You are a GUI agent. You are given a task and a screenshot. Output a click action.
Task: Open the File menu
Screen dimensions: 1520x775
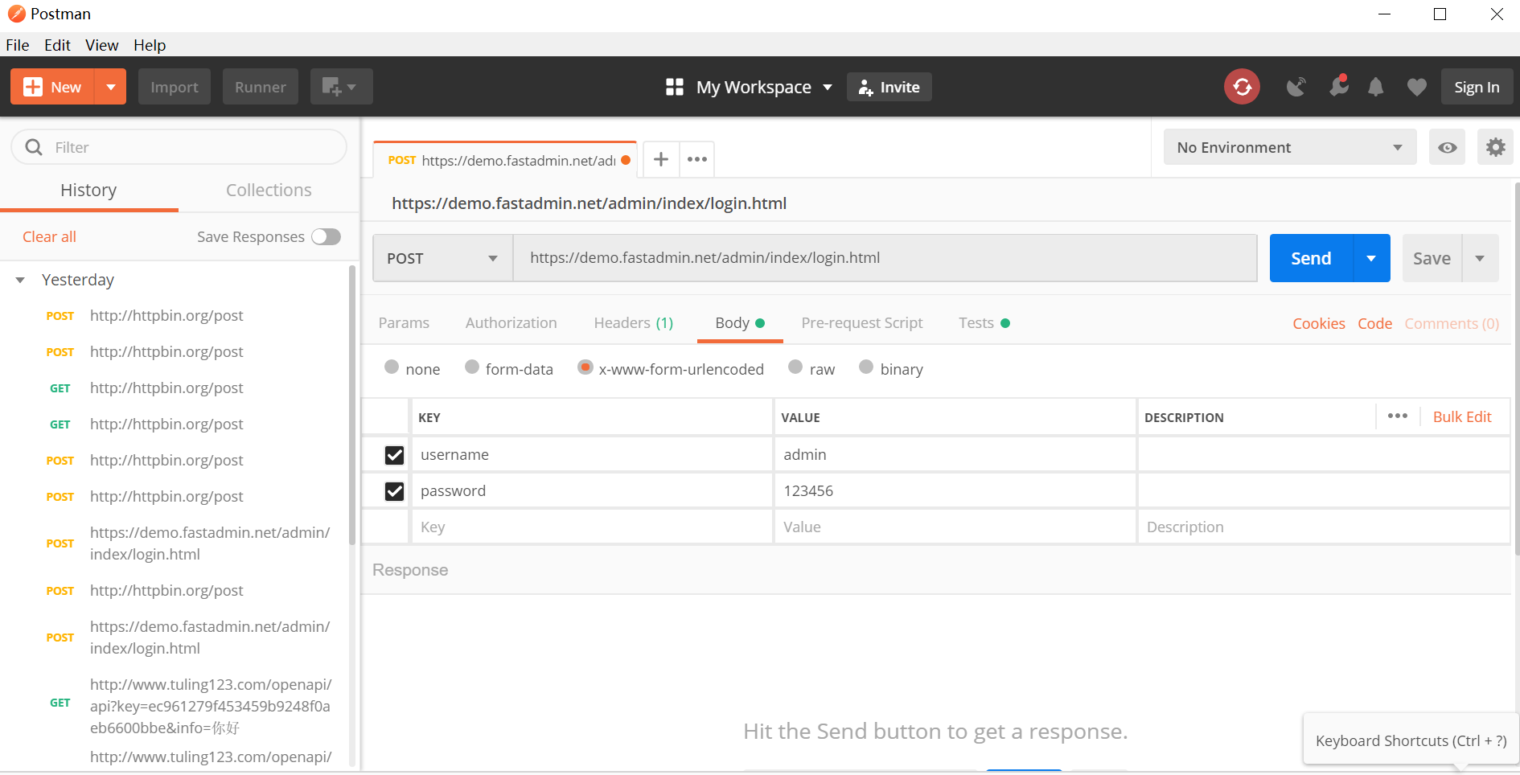click(x=18, y=45)
